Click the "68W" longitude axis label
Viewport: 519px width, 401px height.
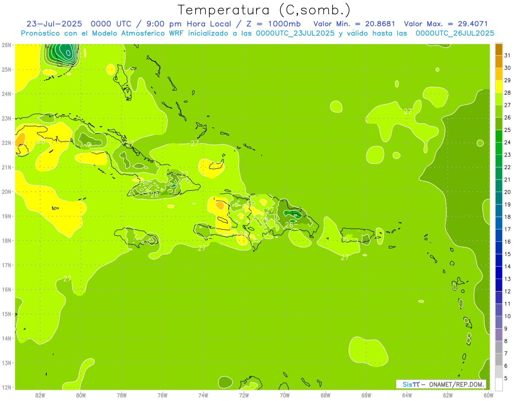tap(326, 395)
